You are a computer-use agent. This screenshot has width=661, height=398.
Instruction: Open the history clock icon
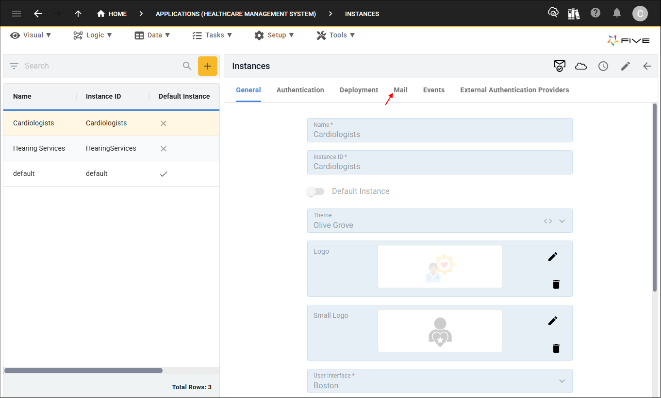click(603, 66)
